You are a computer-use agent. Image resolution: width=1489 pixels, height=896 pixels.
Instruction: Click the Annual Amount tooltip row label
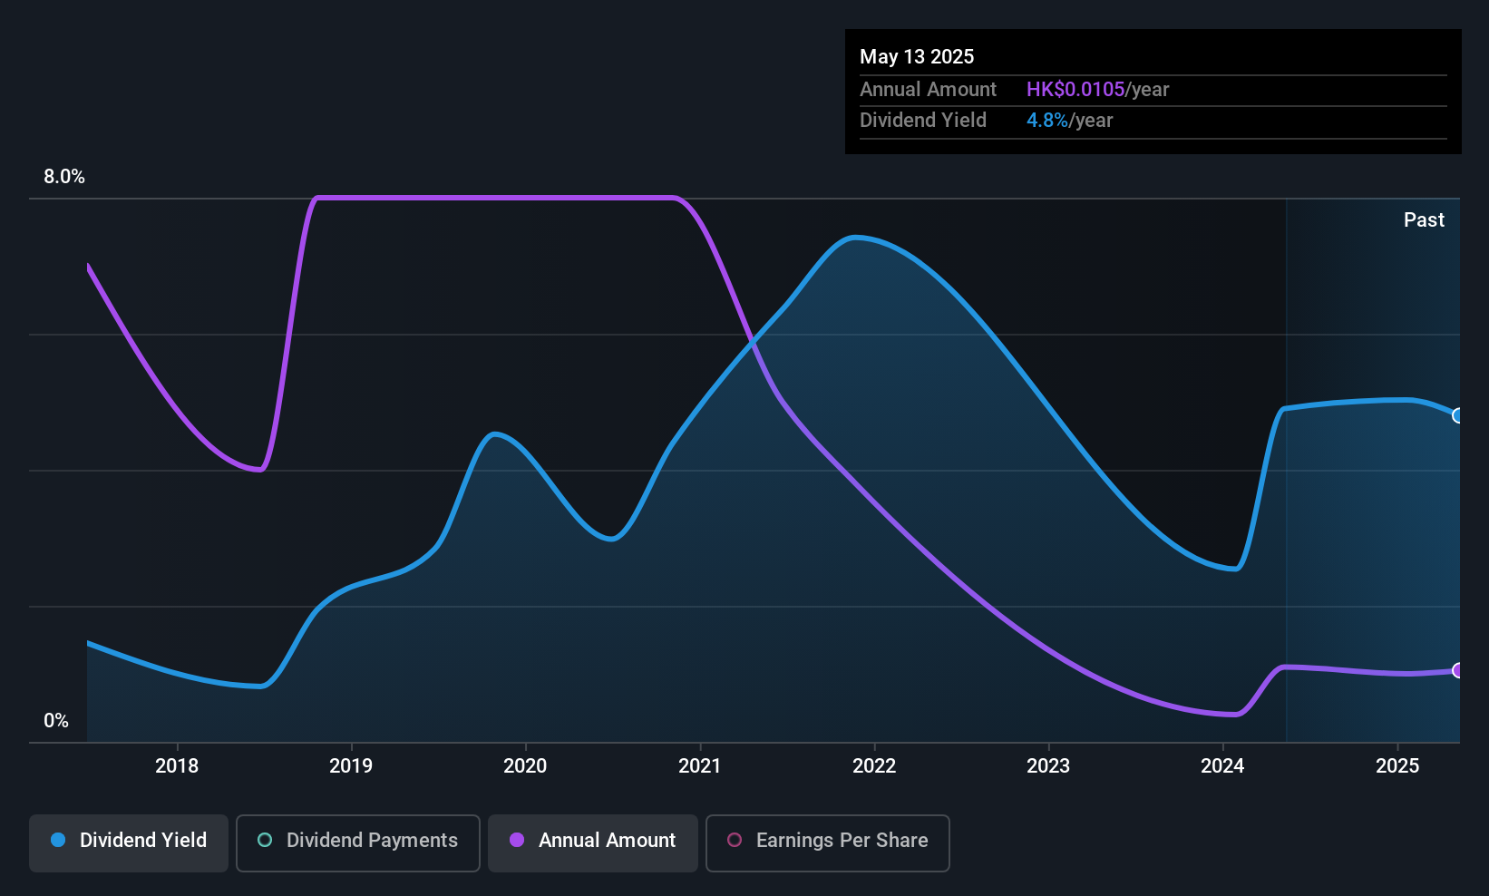928,90
